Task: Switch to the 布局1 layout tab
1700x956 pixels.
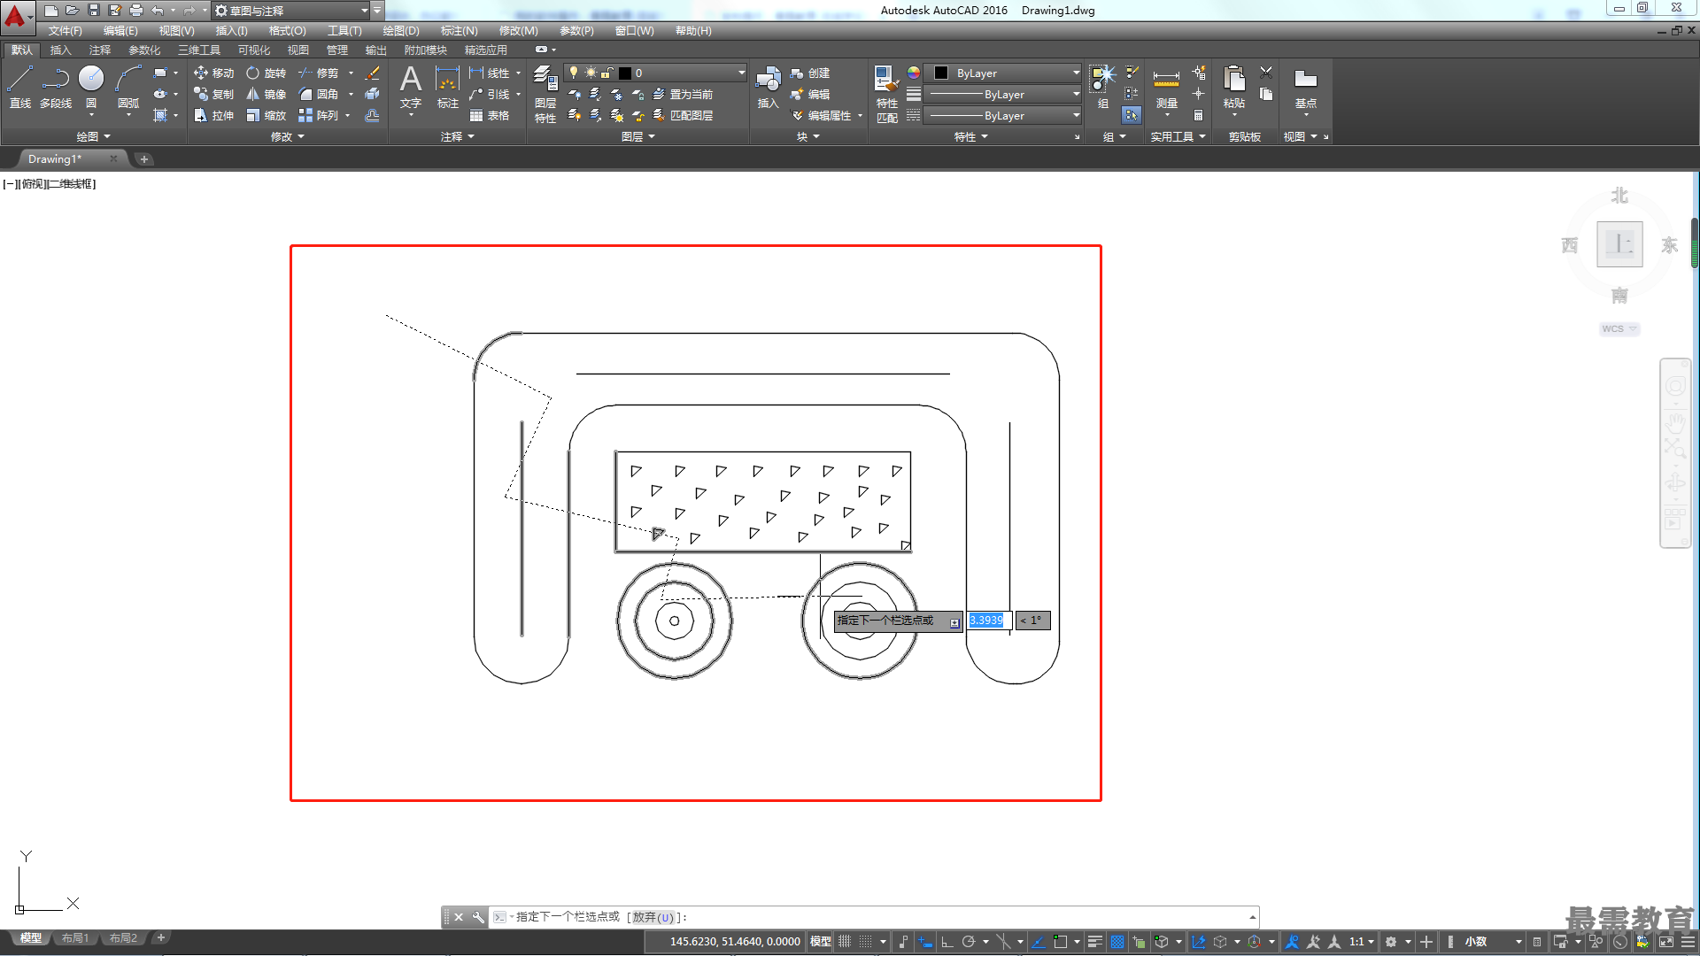Action: [x=75, y=938]
